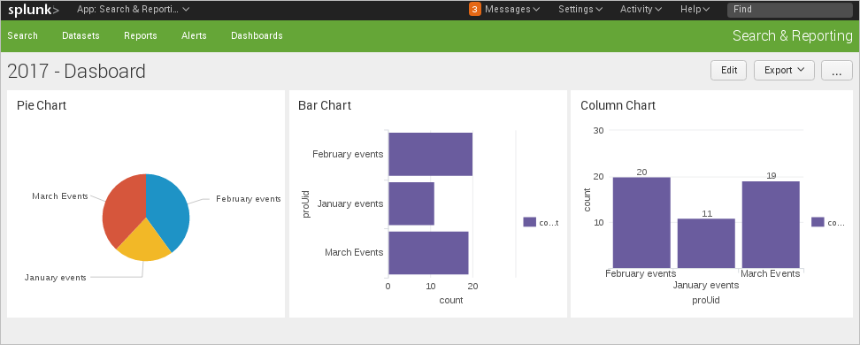860x345 pixels.
Task: Open the Activity dropdown menu
Action: pos(641,10)
